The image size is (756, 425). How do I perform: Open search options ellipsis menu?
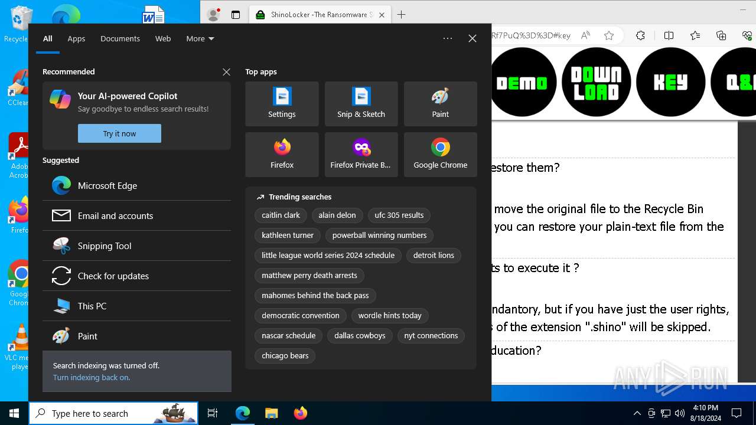448,38
